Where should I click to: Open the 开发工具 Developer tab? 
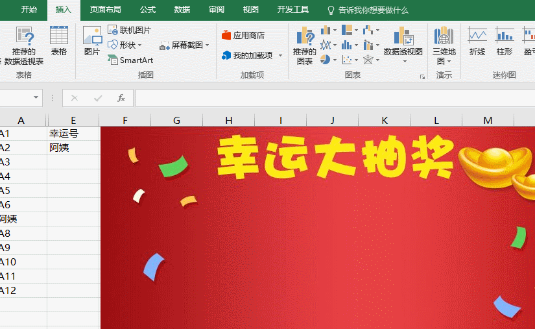pos(292,10)
